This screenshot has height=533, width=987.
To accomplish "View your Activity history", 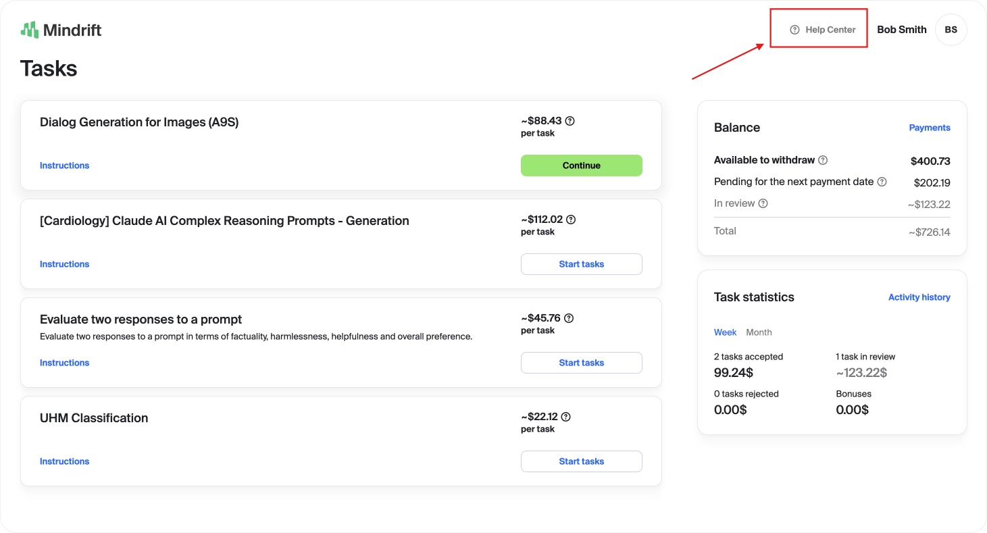I will click(x=919, y=297).
